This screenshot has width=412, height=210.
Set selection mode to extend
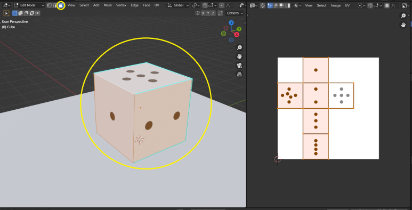click(x=20, y=13)
